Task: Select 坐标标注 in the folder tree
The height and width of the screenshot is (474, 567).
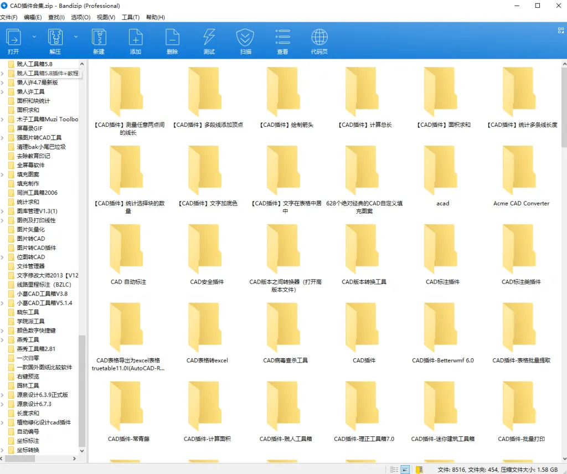Action: pyautogui.click(x=28, y=441)
